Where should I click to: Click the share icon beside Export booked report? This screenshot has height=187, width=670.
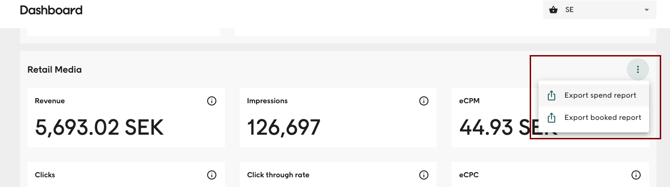click(x=552, y=118)
